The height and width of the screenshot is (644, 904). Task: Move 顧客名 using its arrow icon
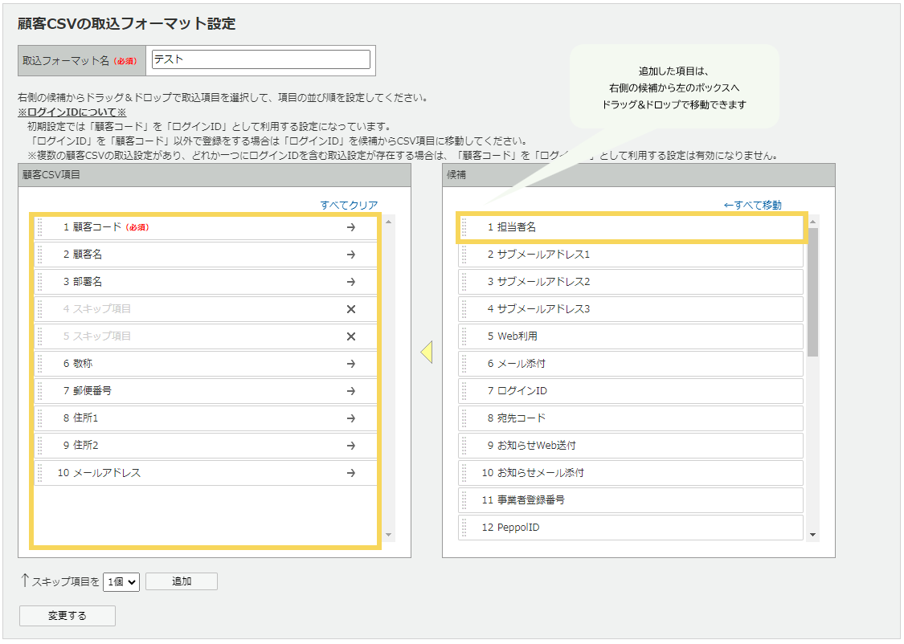coord(351,255)
